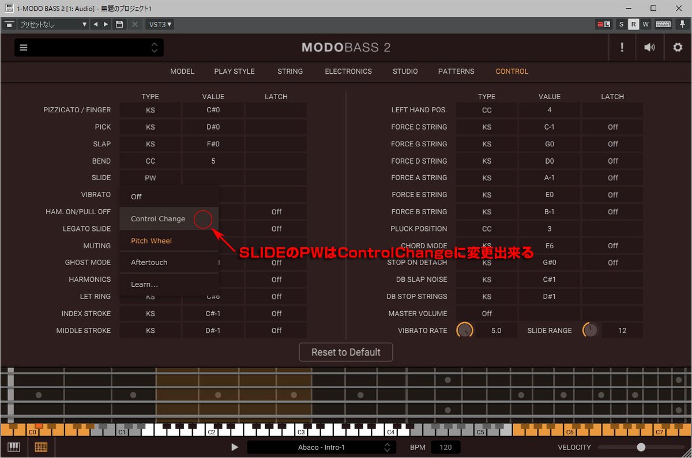The width and height of the screenshot is (692, 458).
Task: Open the VST3 dropdown menu
Action: (160, 24)
